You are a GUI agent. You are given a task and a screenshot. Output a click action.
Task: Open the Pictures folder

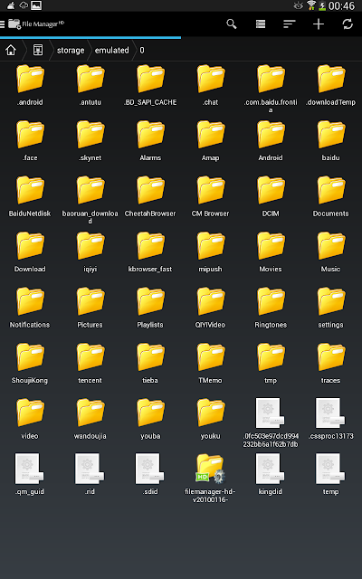tap(90, 308)
